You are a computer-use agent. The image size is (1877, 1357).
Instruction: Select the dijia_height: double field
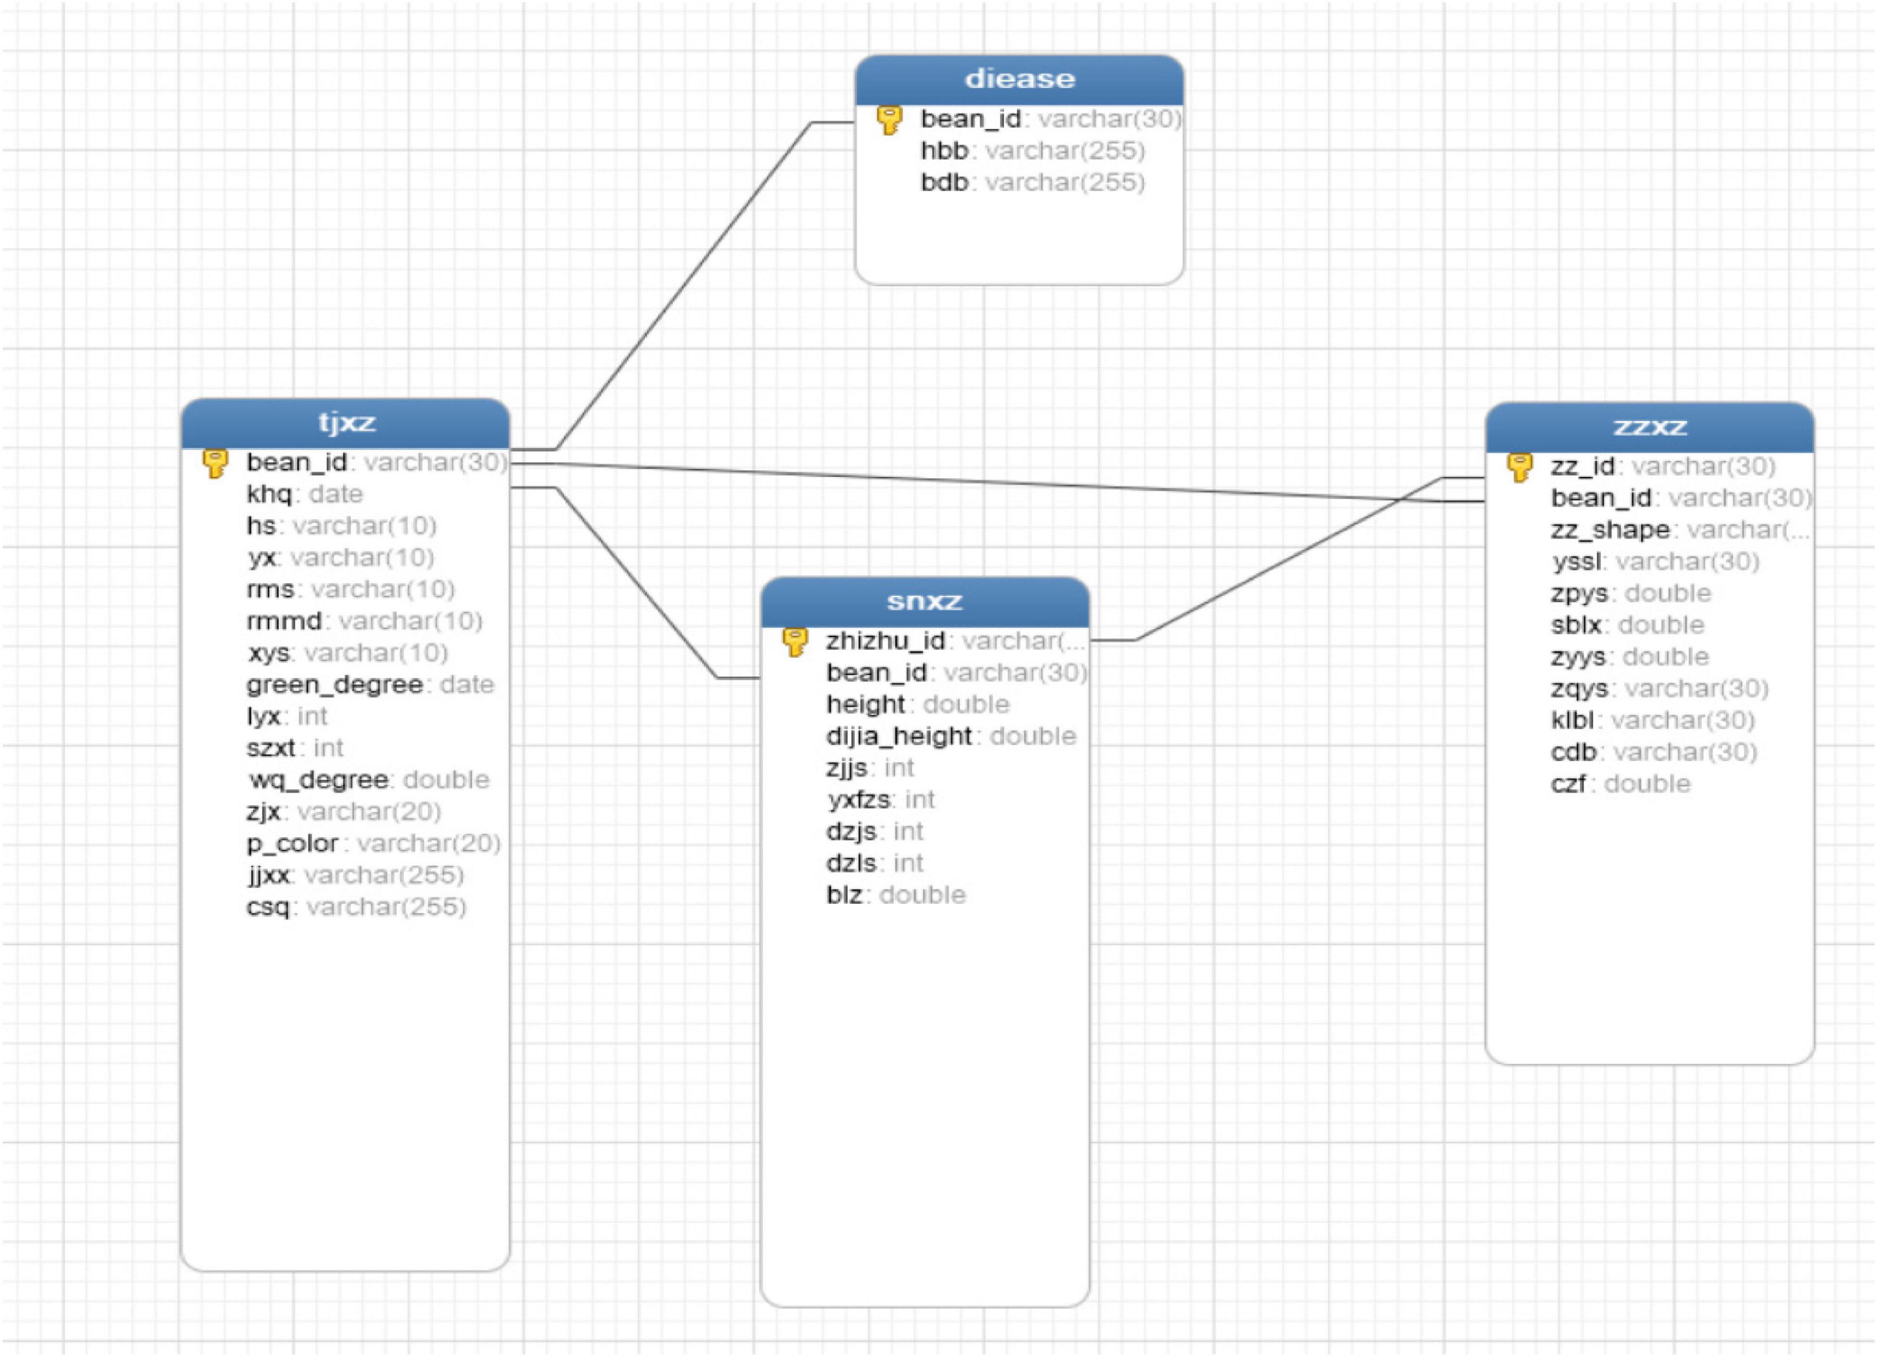(x=951, y=736)
